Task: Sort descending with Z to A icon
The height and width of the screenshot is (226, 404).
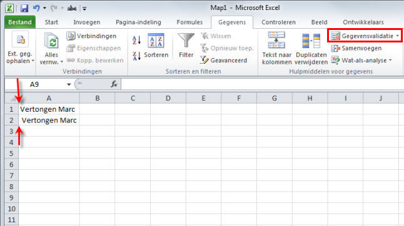Action: coord(136,56)
